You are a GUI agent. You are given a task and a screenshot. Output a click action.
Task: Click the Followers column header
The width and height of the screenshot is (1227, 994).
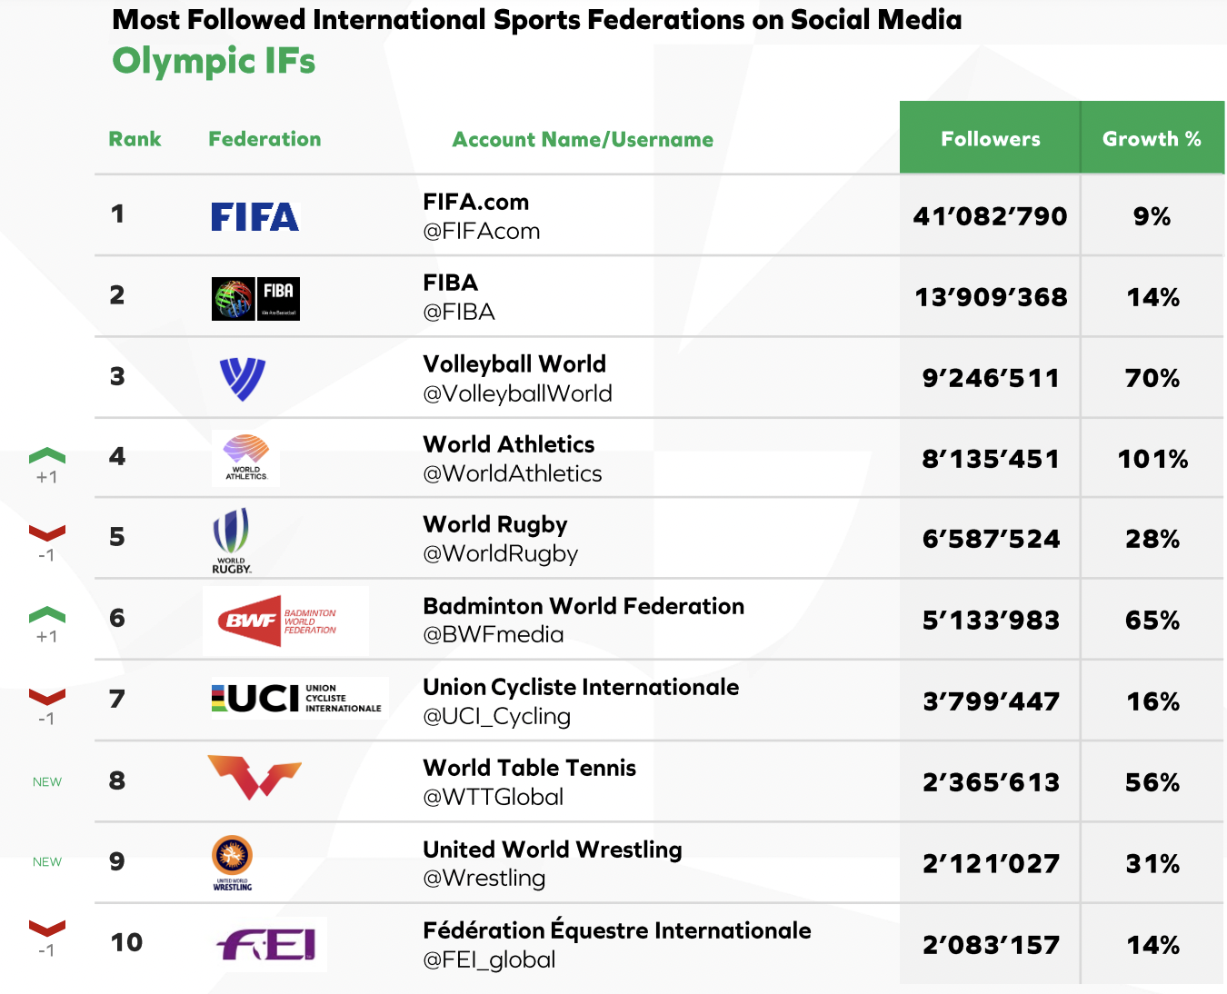click(x=990, y=138)
